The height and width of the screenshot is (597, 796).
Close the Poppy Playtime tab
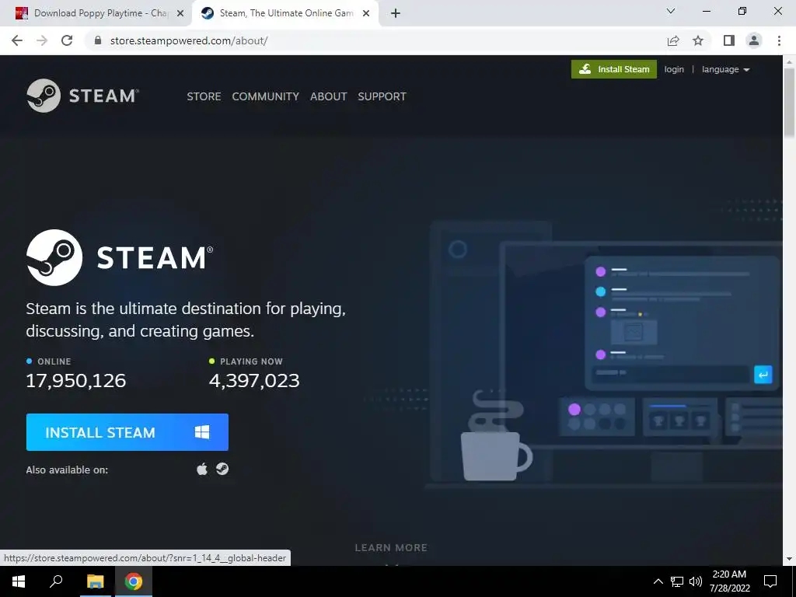[180, 14]
